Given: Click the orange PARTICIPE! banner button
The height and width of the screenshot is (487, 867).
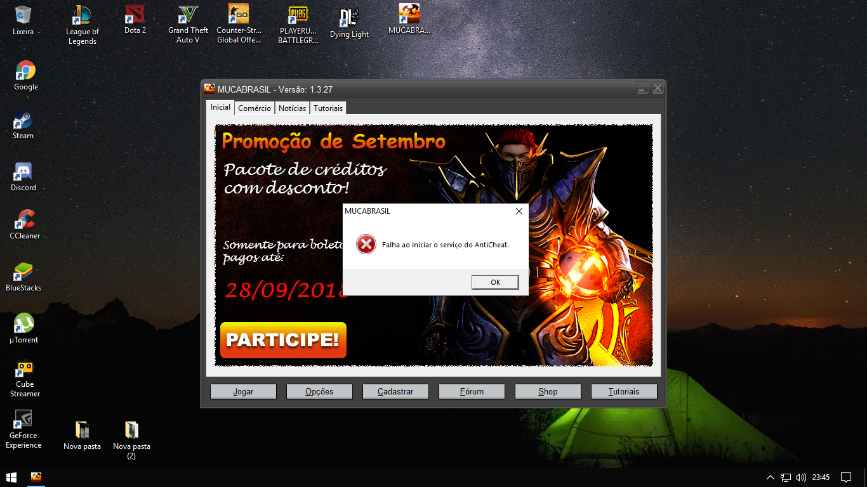Looking at the screenshot, I should pyautogui.click(x=283, y=340).
